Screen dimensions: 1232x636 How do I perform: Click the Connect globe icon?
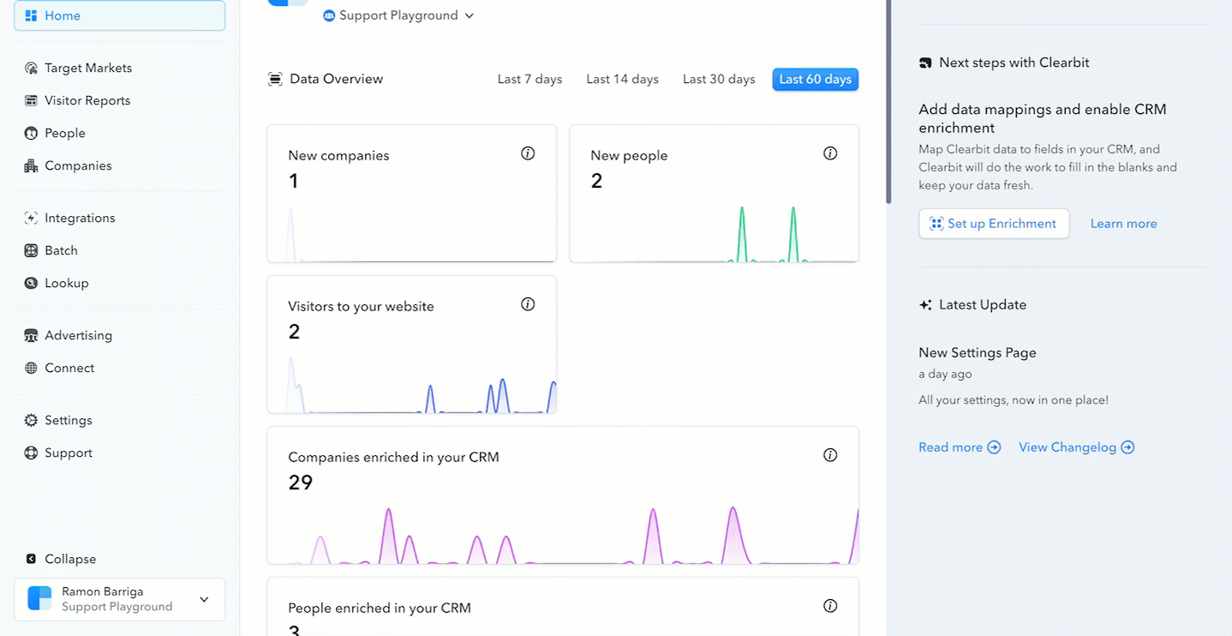[32, 368]
